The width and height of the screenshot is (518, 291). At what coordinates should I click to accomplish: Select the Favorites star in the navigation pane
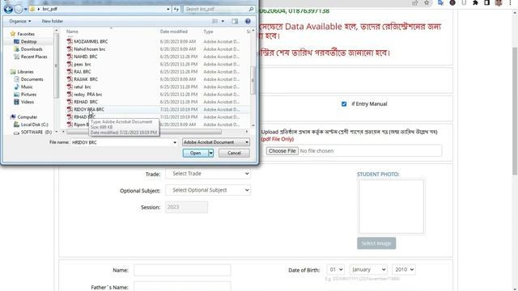pyautogui.click(x=13, y=34)
